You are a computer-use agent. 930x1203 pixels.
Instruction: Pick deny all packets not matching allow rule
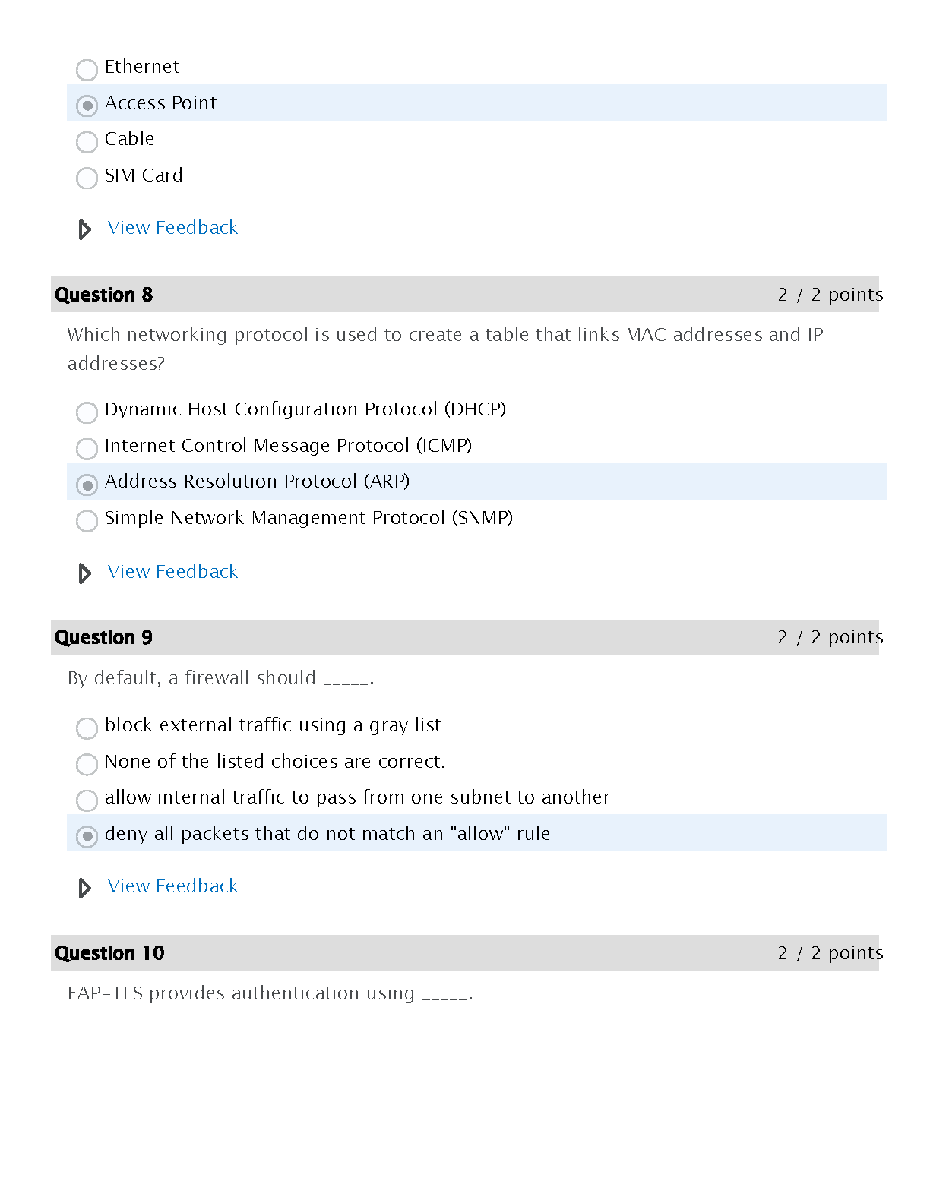click(87, 836)
